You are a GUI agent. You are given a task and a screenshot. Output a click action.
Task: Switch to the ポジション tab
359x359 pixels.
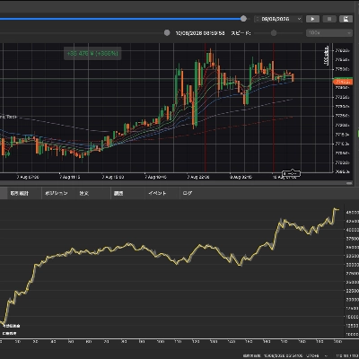[57, 193]
